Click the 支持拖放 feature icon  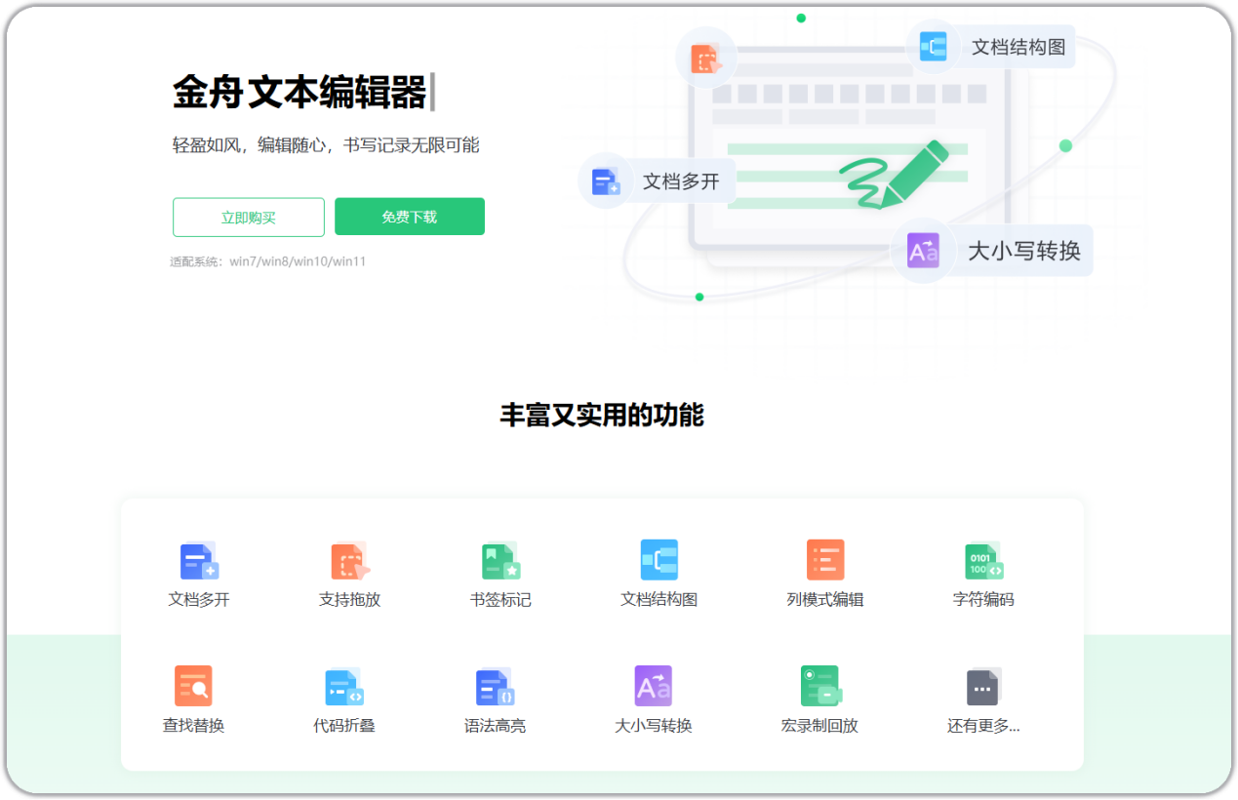pyautogui.click(x=350, y=561)
